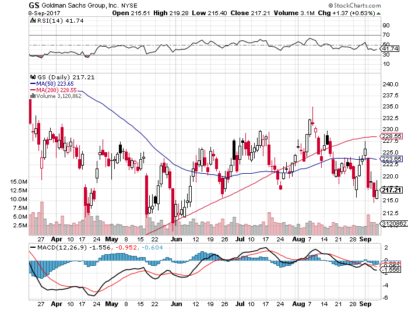Click the Open 215.51 value

click(x=131, y=13)
